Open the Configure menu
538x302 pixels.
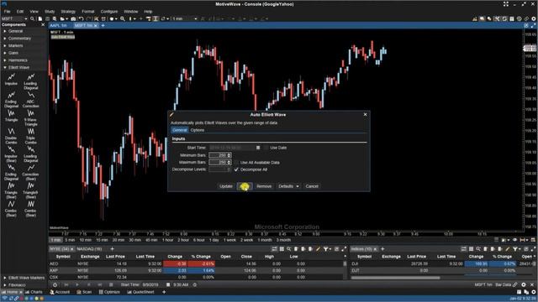109,11
